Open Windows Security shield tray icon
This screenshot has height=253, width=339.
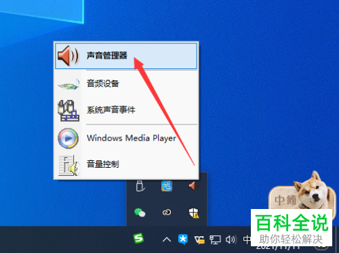pos(194,212)
